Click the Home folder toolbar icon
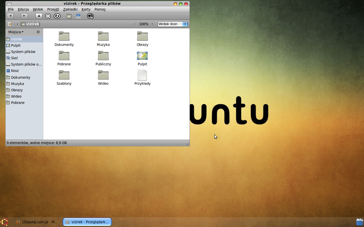Screen dimensions: 364x227 pyautogui.click(x=69, y=16)
